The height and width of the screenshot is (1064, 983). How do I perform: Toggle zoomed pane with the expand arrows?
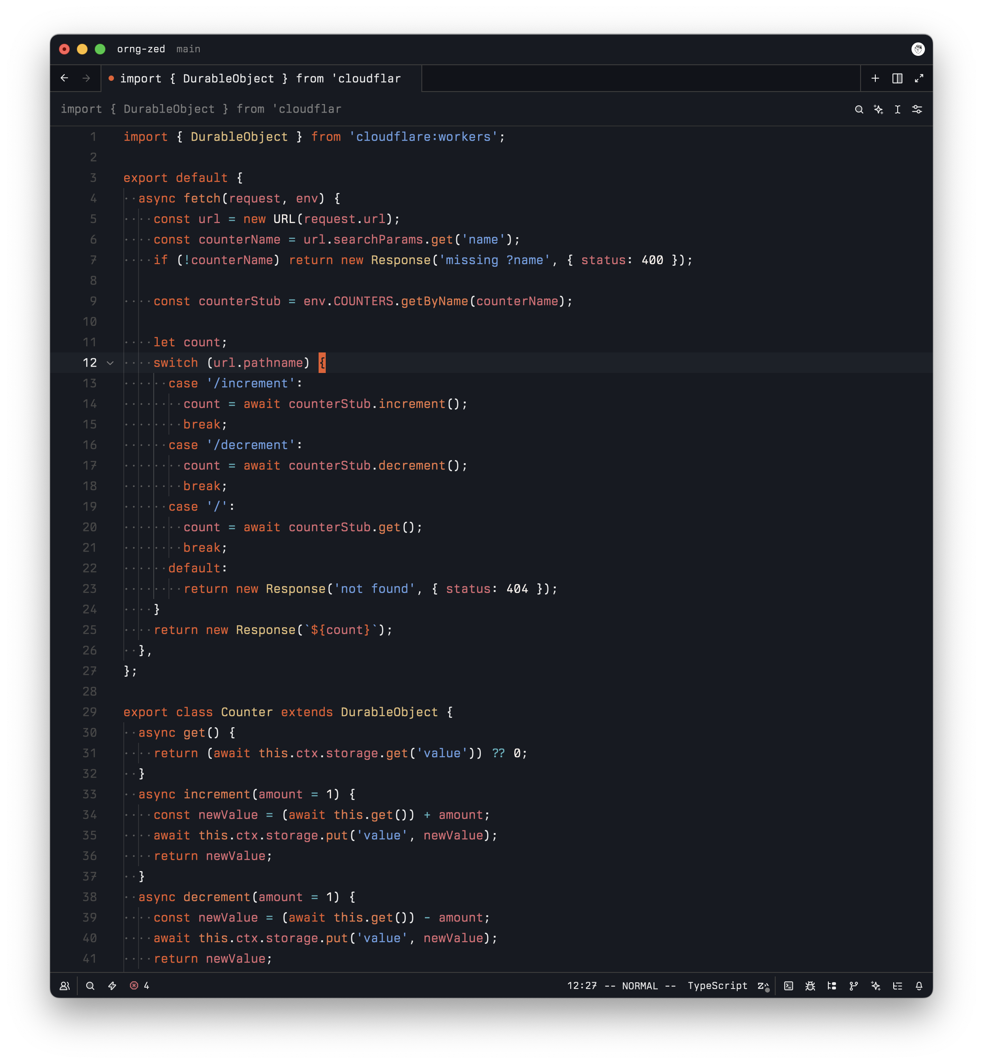919,78
